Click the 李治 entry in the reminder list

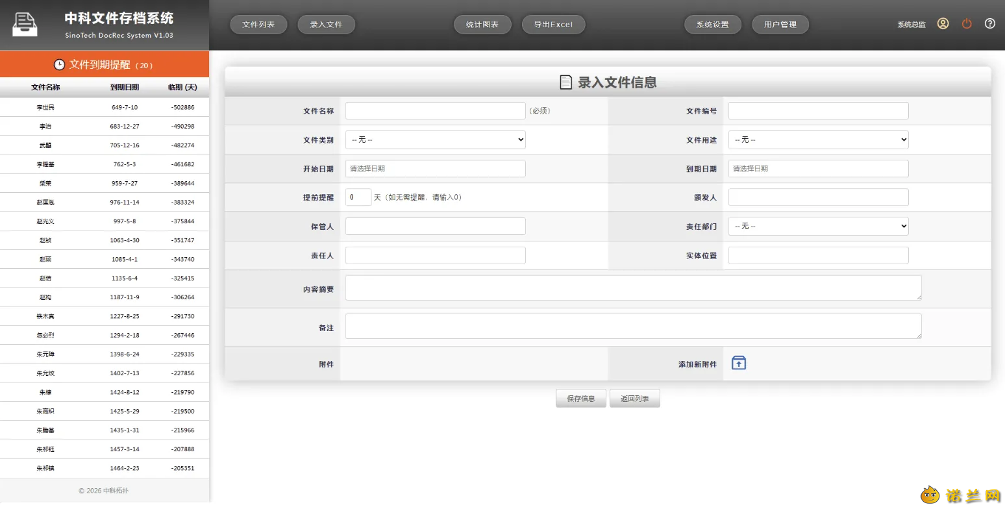(105, 126)
